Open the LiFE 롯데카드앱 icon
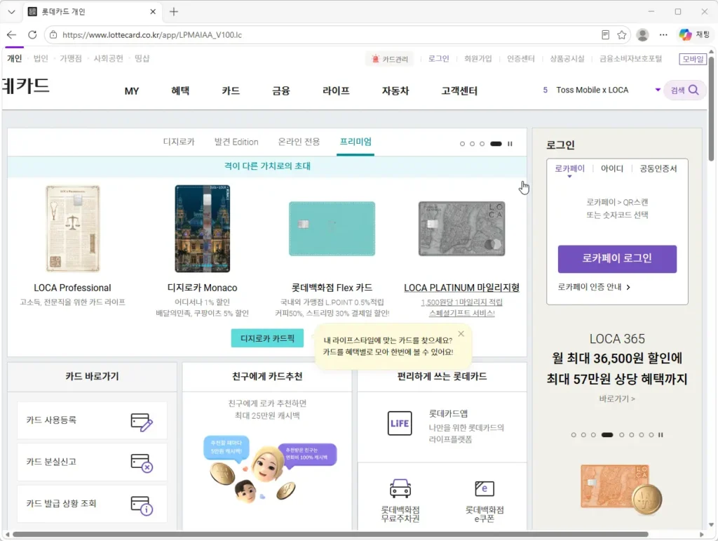This screenshot has width=718, height=541. 399,423
